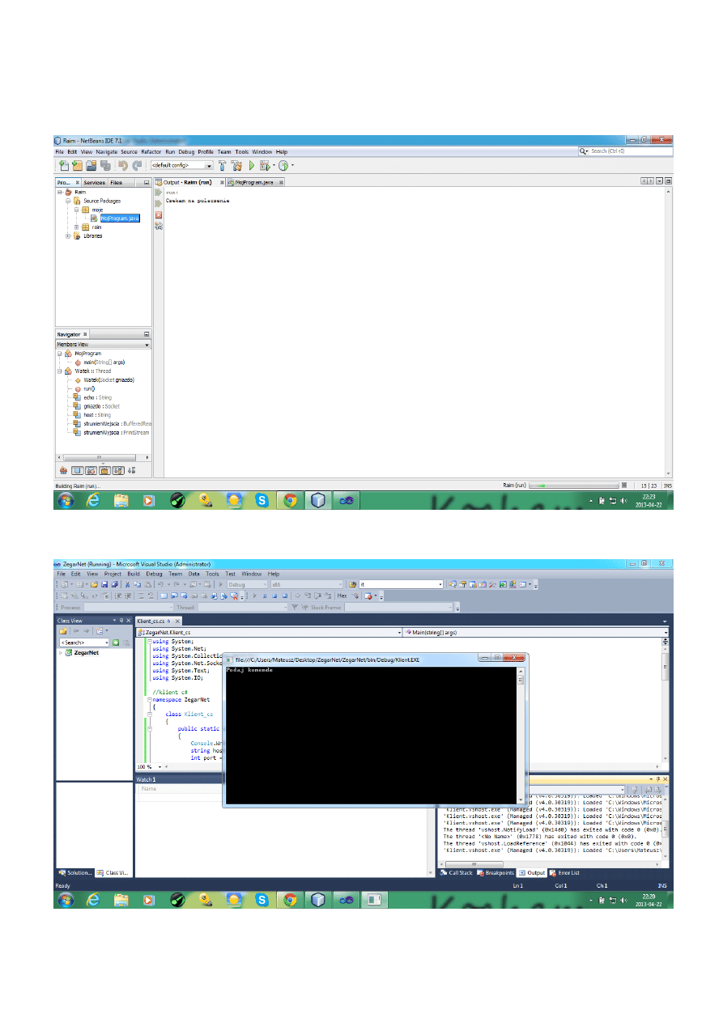Image resolution: width=723 pixels, height=1022 pixels.
Task: Toggle the last sort button in Navigator toolbar
Action: pyautogui.click(x=131, y=470)
